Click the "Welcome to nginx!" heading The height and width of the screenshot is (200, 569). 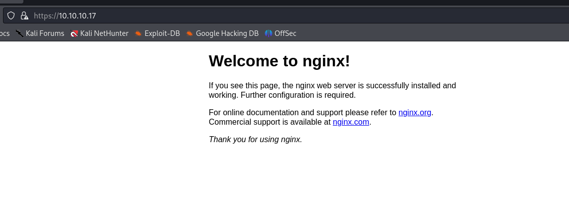click(x=279, y=61)
